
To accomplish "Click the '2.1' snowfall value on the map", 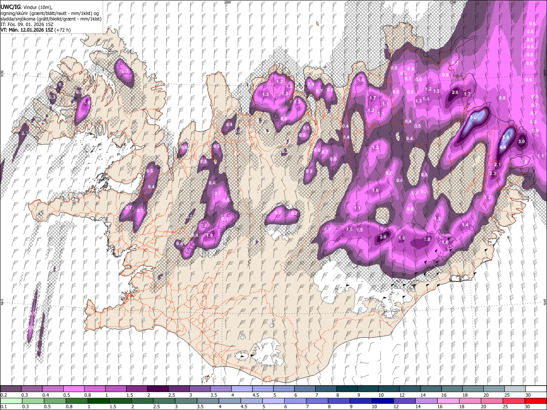I will tap(497, 164).
